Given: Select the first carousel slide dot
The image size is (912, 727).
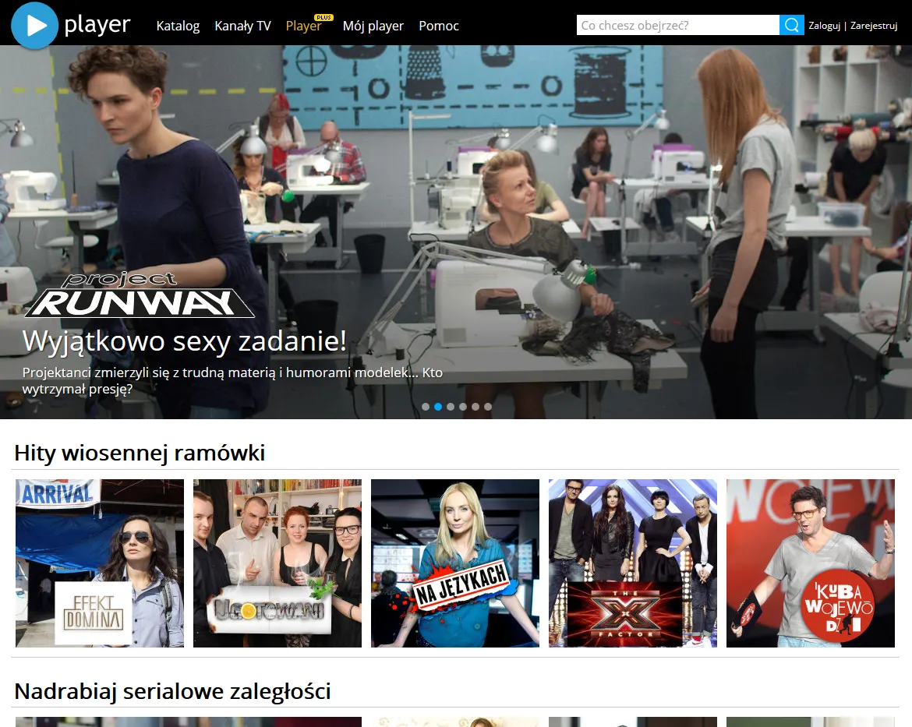Looking at the screenshot, I should pos(426,407).
